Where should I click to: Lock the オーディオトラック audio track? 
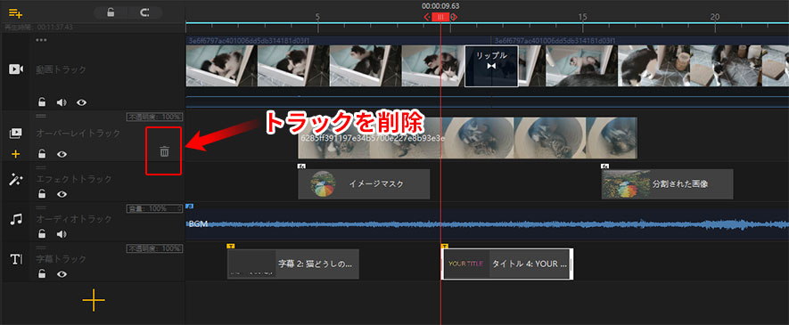pos(42,233)
